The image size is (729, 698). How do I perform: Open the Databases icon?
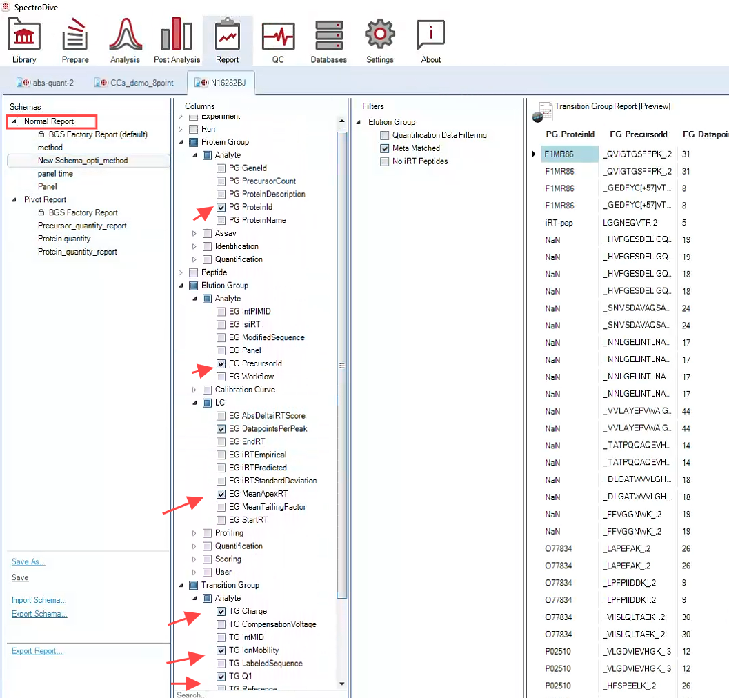329,35
